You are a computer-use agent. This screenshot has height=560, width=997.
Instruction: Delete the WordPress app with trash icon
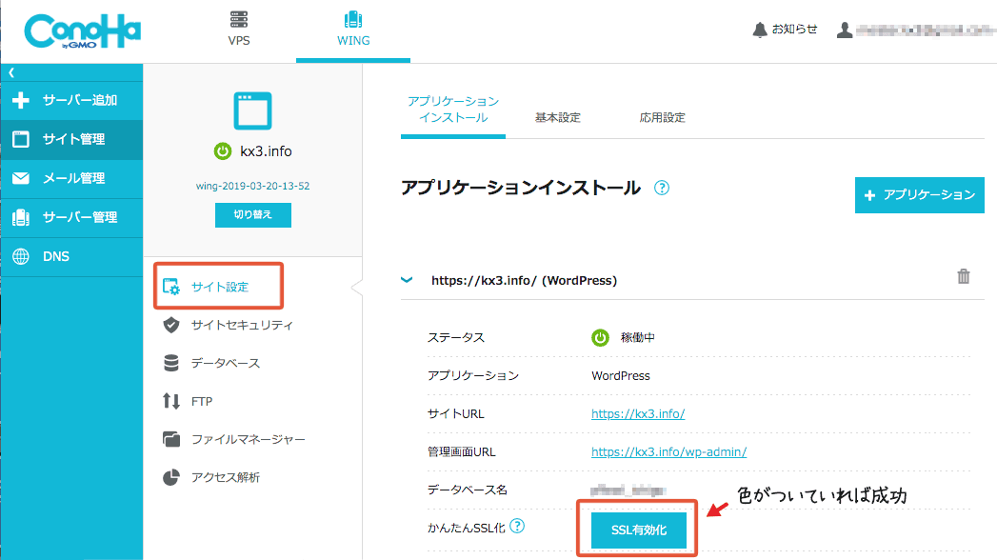point(964,276)
